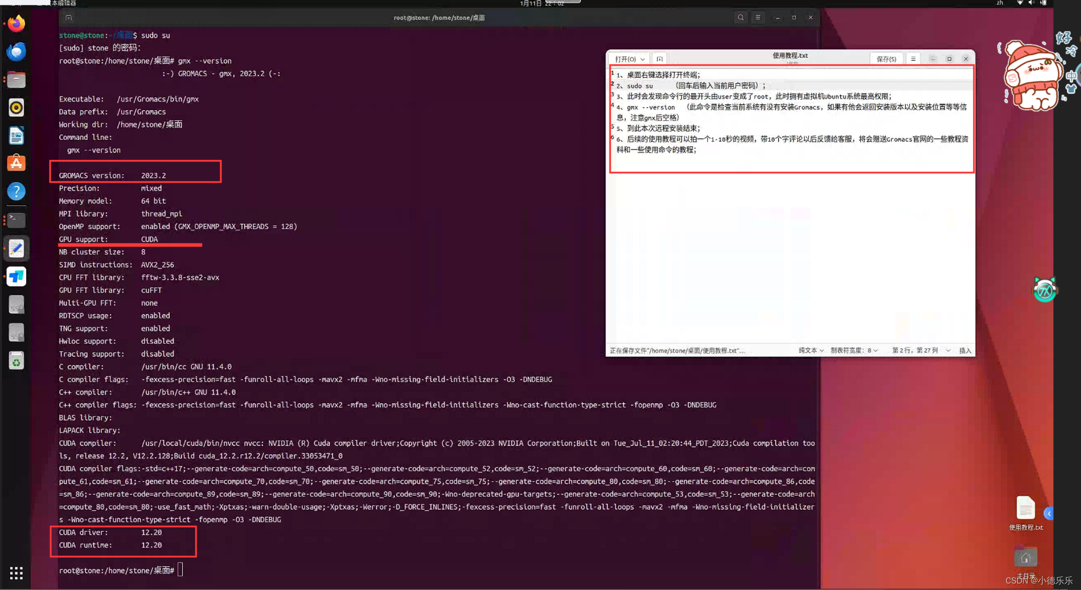
Task: Click the Help question mark icon
Action: tap(16, 191)
